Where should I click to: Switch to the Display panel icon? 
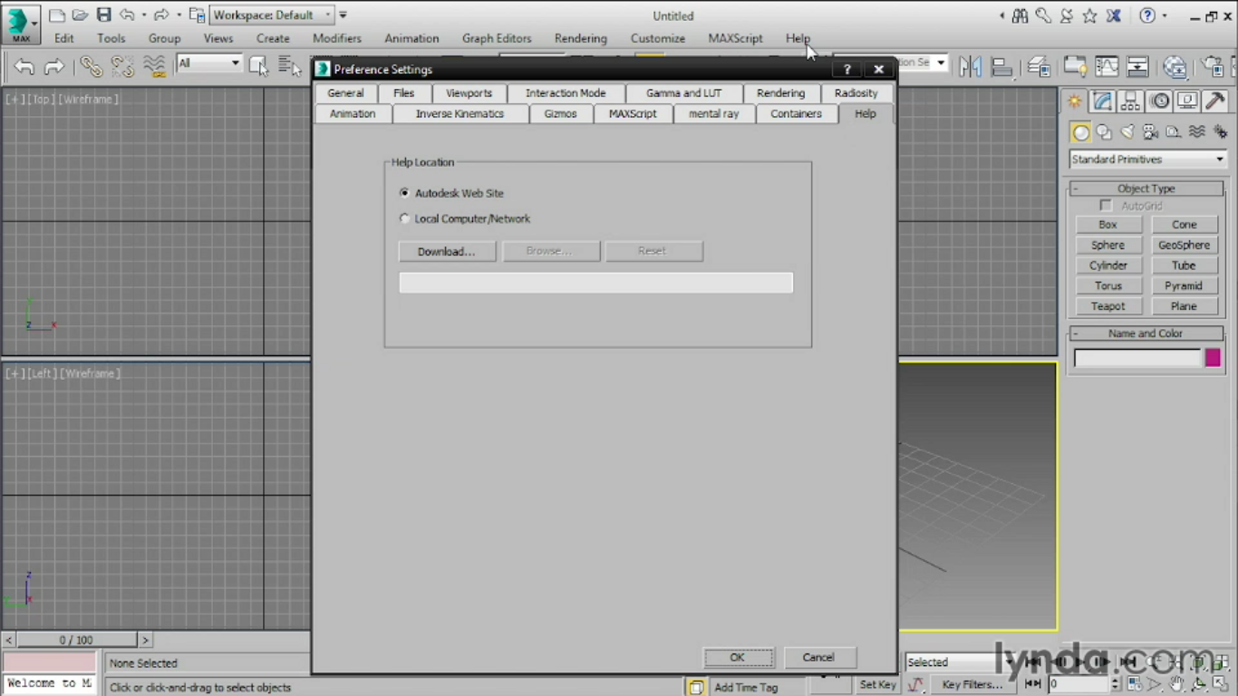click(1187, 101)
